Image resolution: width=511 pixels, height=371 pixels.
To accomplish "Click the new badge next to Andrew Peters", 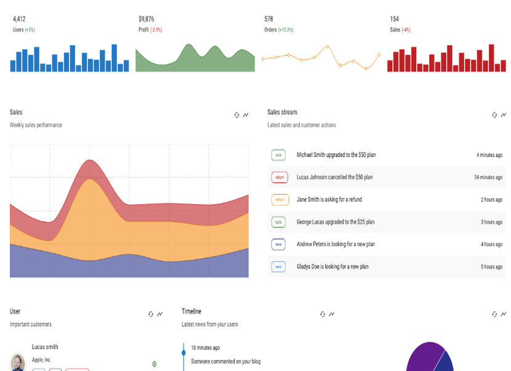I will point(278,245).
